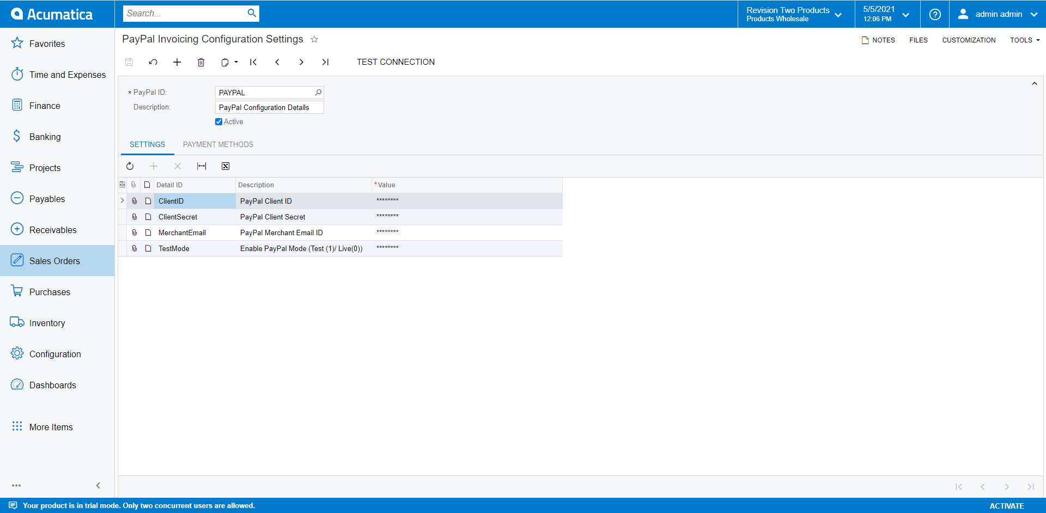Click the disabled Save icon in toolbar
This screenshot has width=1046, height=513.
coord(129,62)
